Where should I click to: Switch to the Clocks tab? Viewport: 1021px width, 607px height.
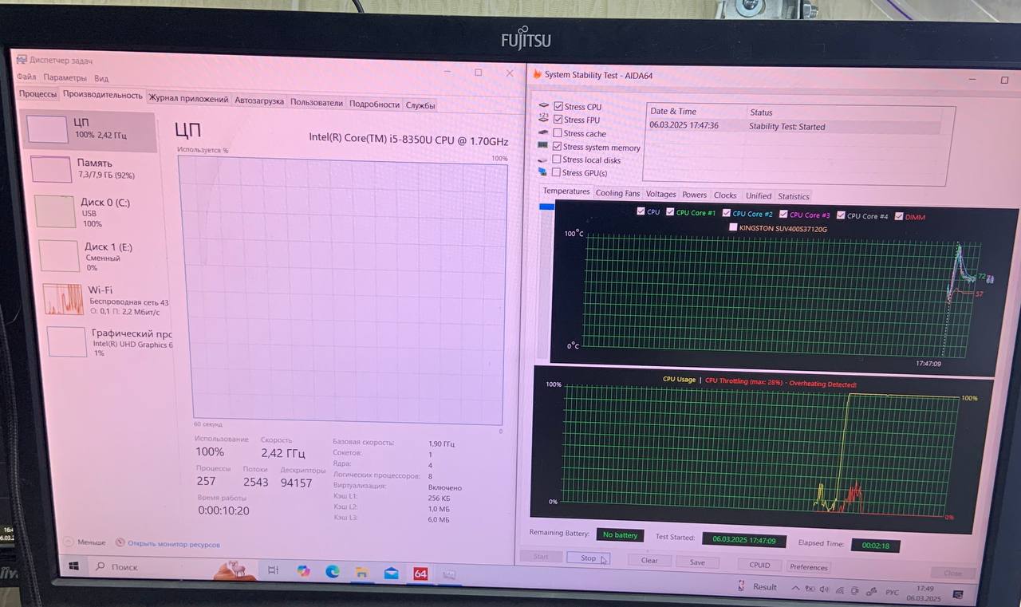[725, 195]
